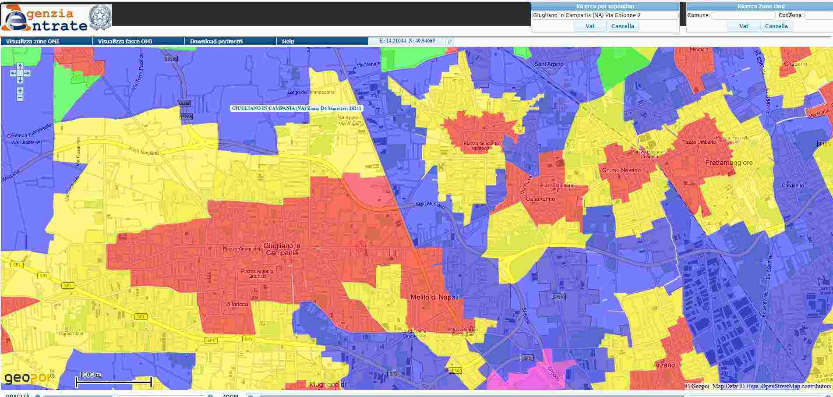Click the toponimo address search field
The height and width of the screenshot is (397, 833).
tap(605, 15)
